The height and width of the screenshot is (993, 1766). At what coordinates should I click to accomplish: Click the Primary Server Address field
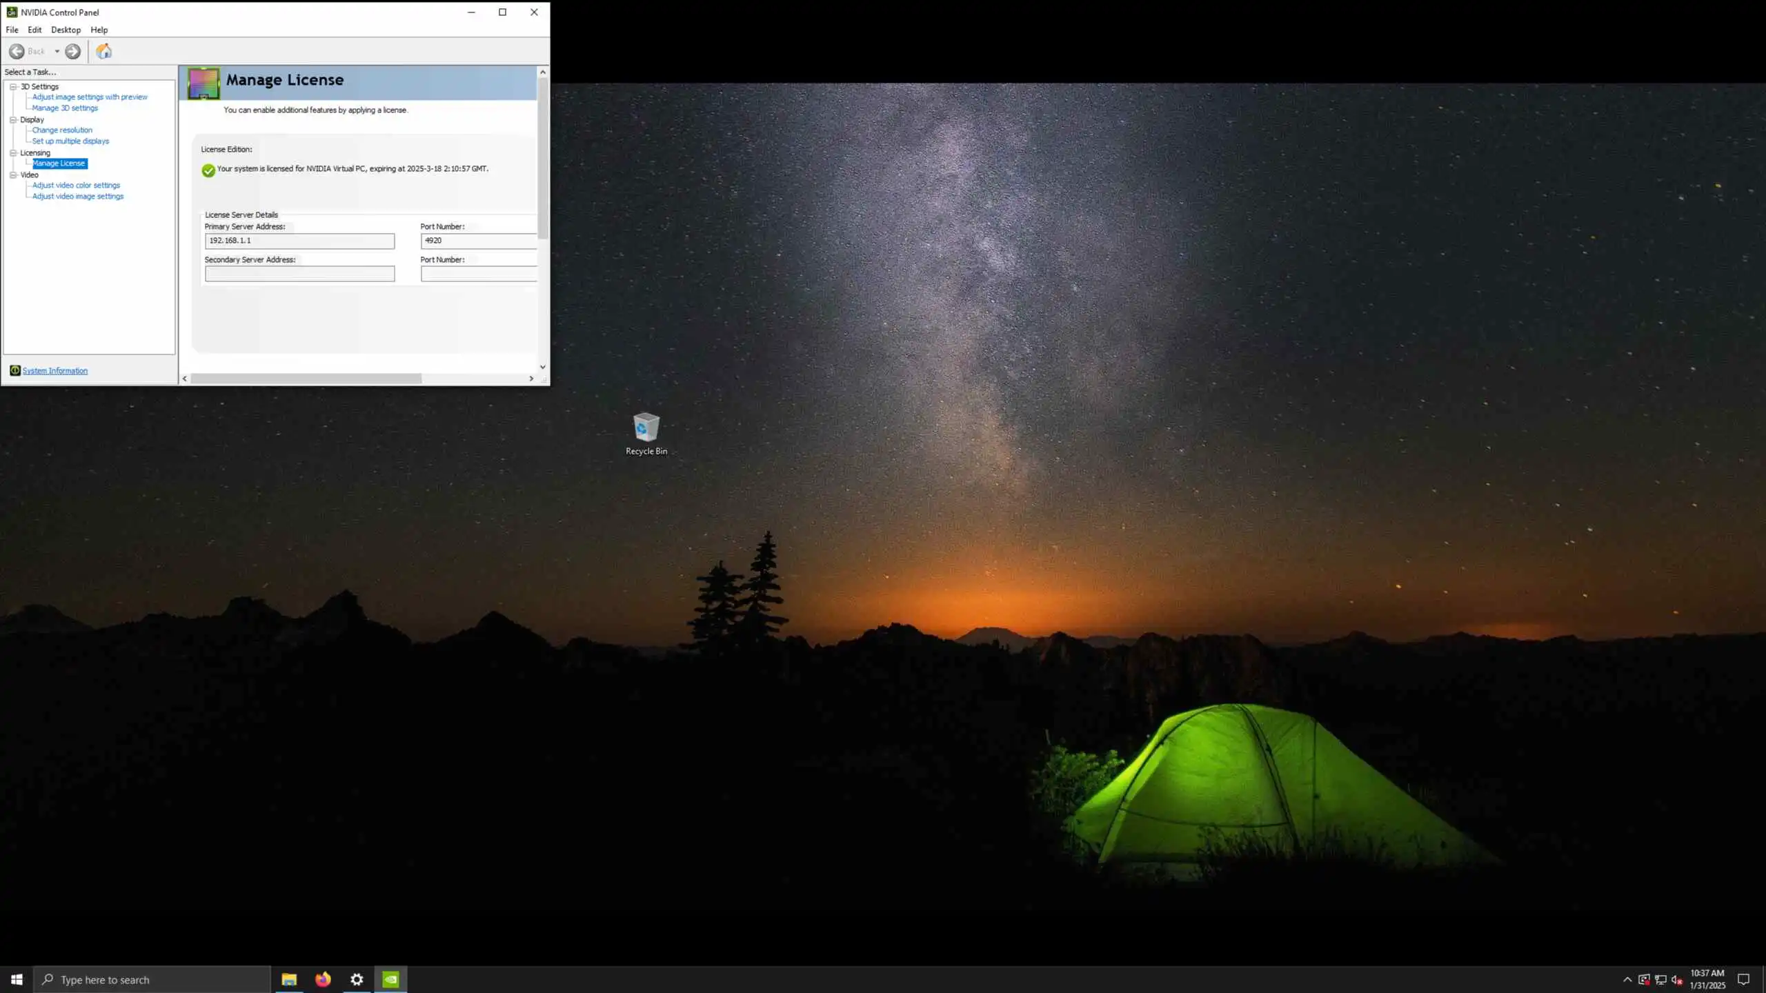pyautogui.click(x=299, y=241)
